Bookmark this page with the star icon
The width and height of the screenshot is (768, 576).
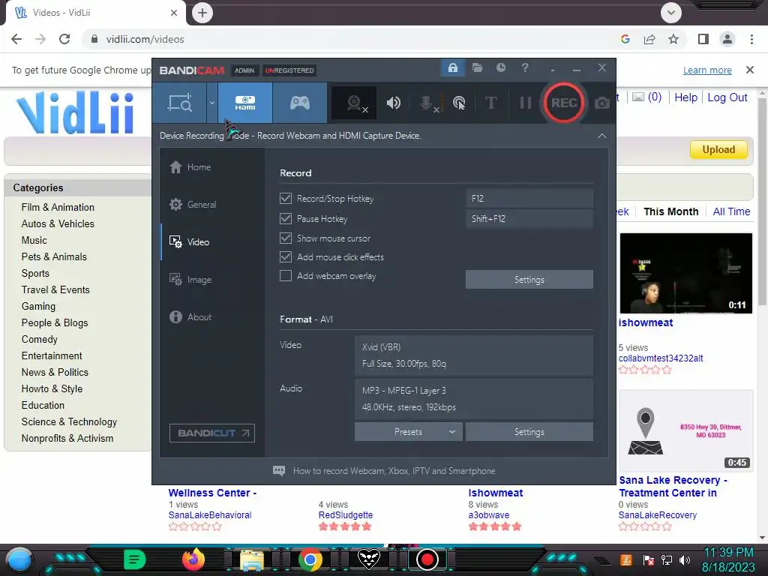pos(673,39)
